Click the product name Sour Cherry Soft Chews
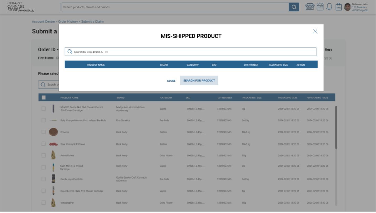This screenshot has width=376, height=213. click(73, 144)
